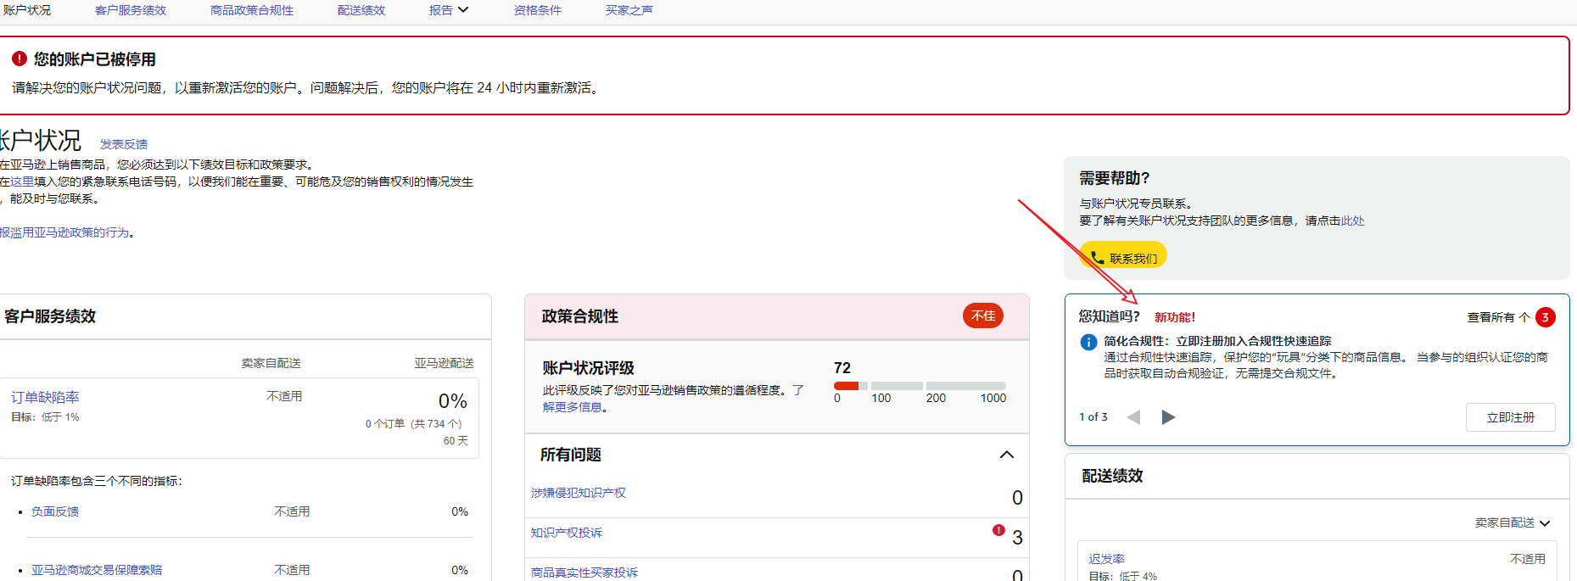The image size is (1577, 581).
Task: Click the 迟发率 link
Action: point(1107,559)
